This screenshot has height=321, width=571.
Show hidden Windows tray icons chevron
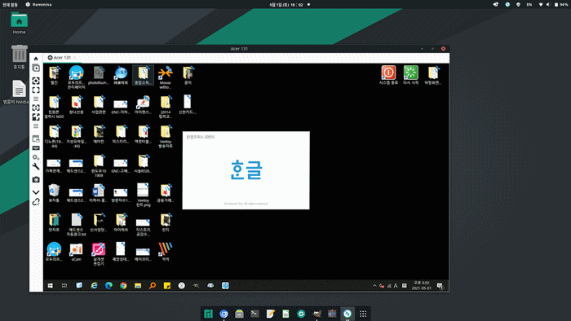pyautogui.click(x=374, y=286)
